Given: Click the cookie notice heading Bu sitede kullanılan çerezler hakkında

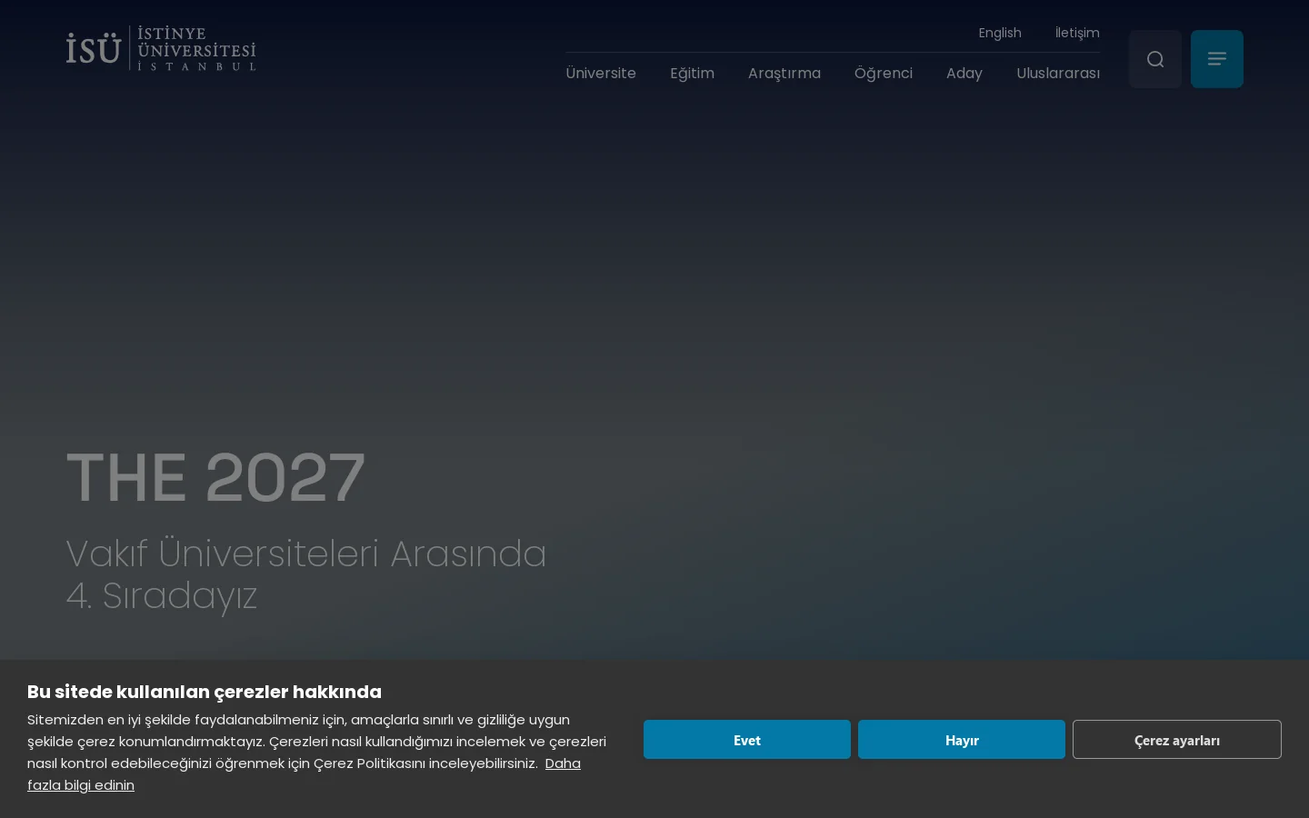Looking at the screenshot, I should point(205,692).
